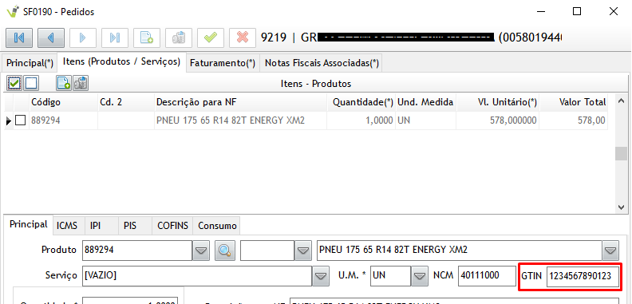Image resolution: width=632 pixels, height=304 pixels.
Task: Jump to last record button
Action: (x=115, y=38)
